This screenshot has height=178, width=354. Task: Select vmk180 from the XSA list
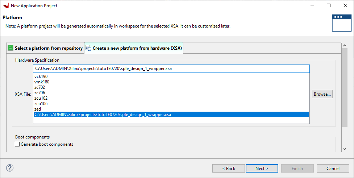pos(171,82)
